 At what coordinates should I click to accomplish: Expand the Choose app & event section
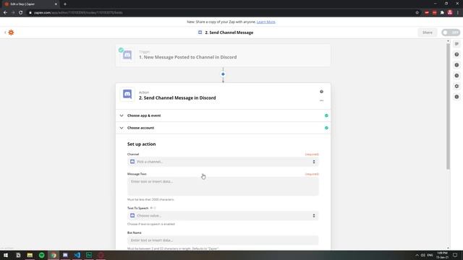tap(223, 116)
